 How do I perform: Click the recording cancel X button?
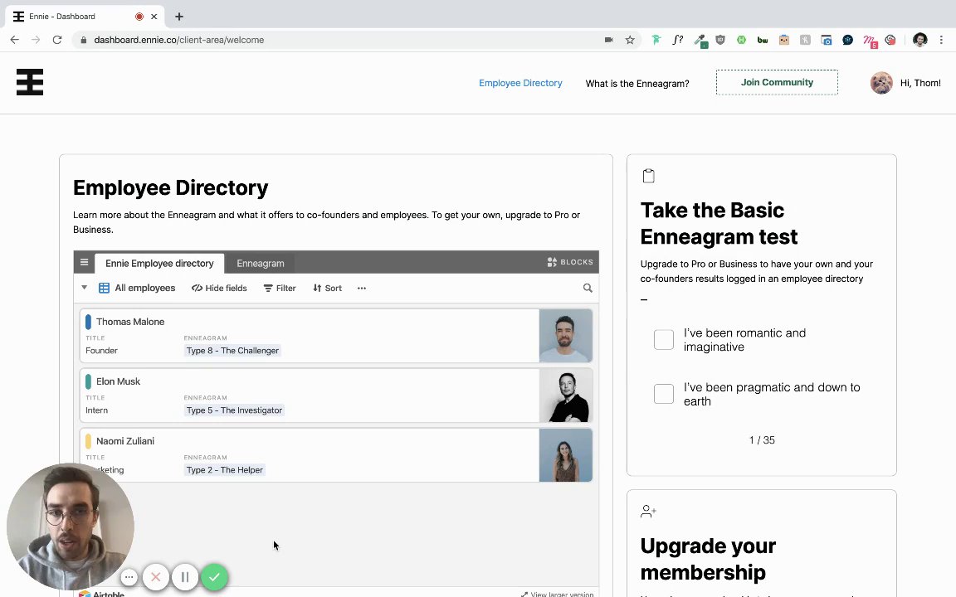click(x=156, y=577)
